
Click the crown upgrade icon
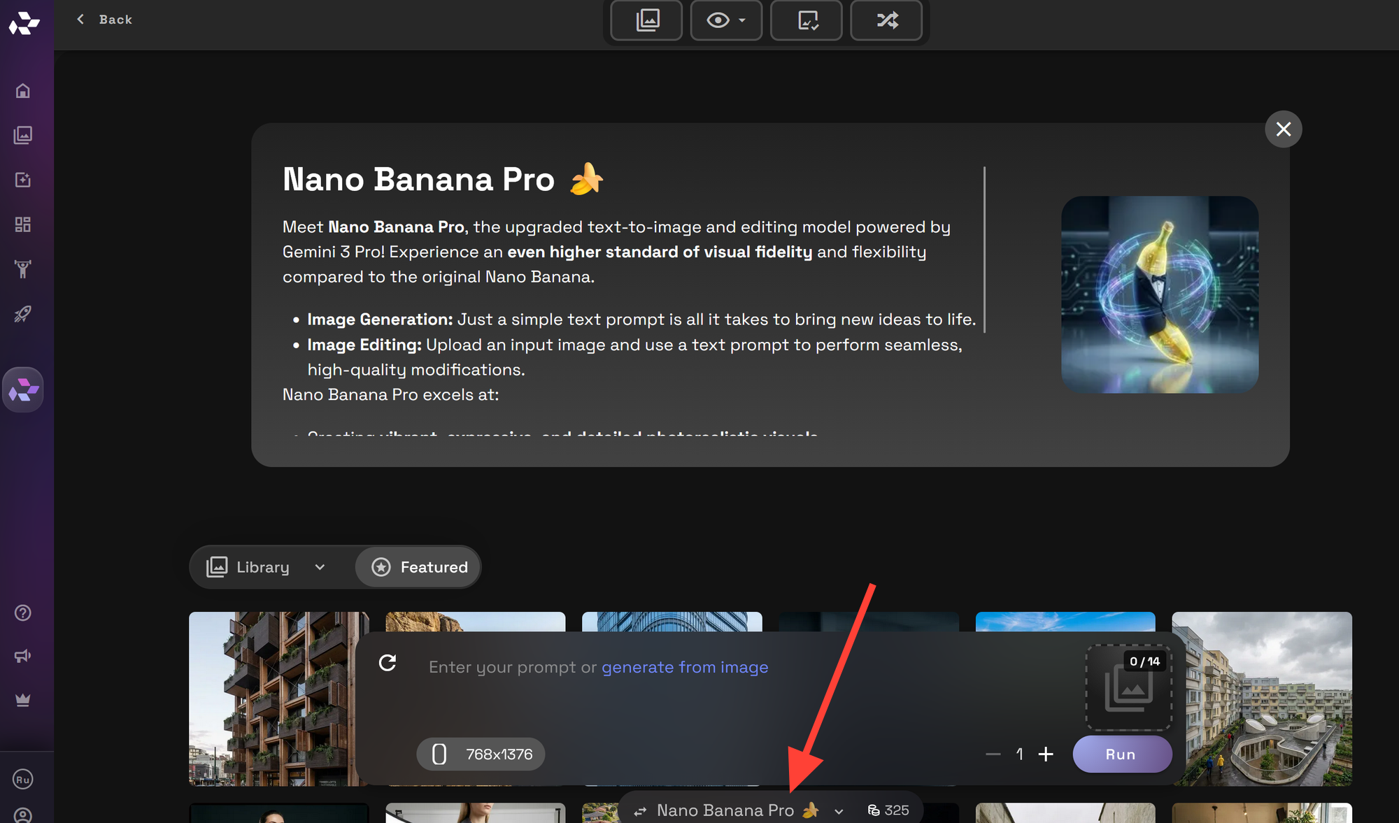23,700
